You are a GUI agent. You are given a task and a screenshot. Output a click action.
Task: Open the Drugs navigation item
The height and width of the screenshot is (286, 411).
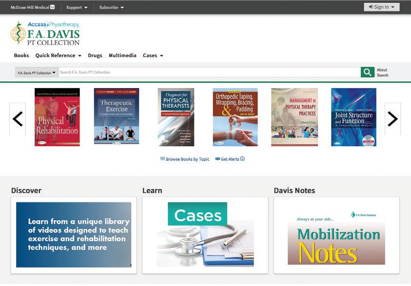point(95,55)
